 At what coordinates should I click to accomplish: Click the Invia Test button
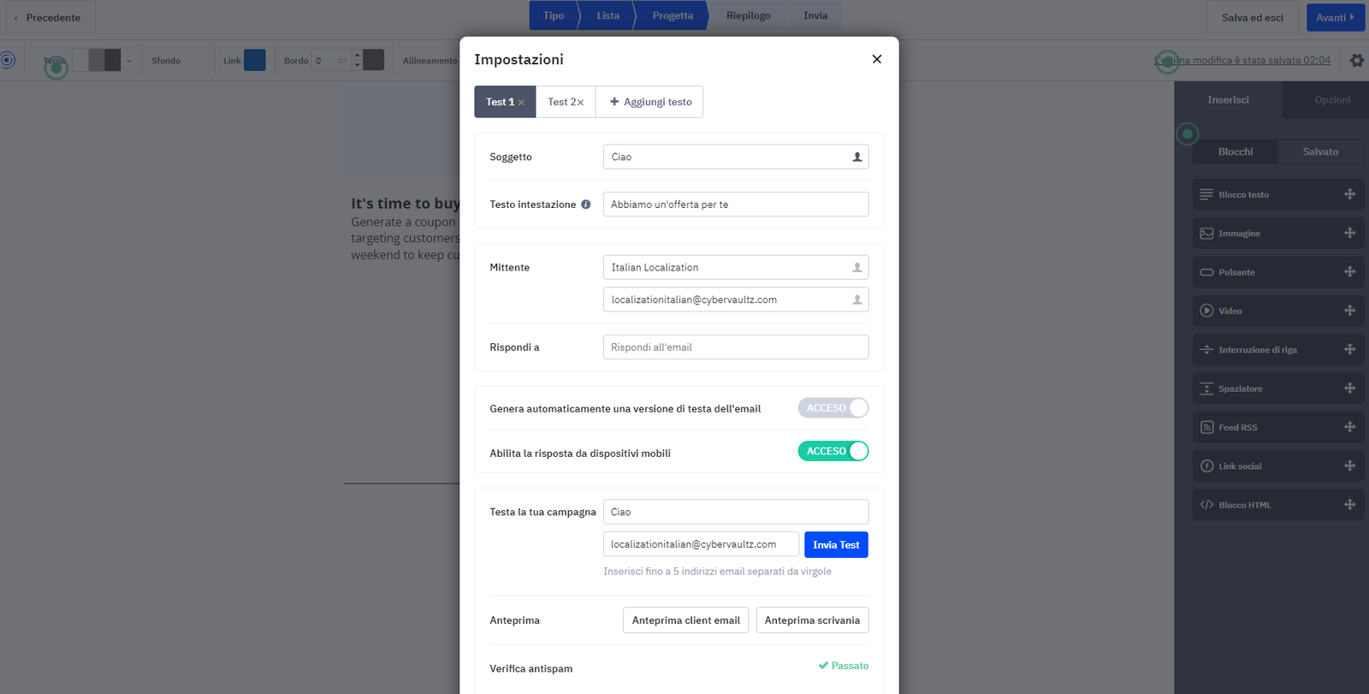(x=836, y=545)
